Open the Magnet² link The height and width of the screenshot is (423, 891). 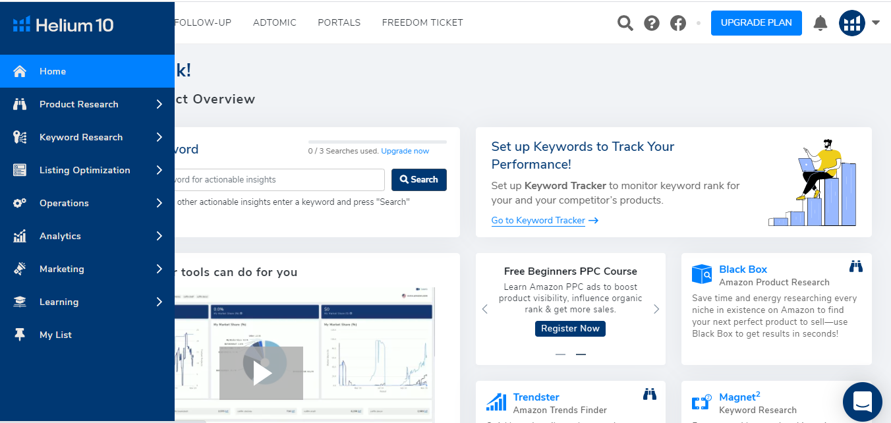(x=739, y=397)
